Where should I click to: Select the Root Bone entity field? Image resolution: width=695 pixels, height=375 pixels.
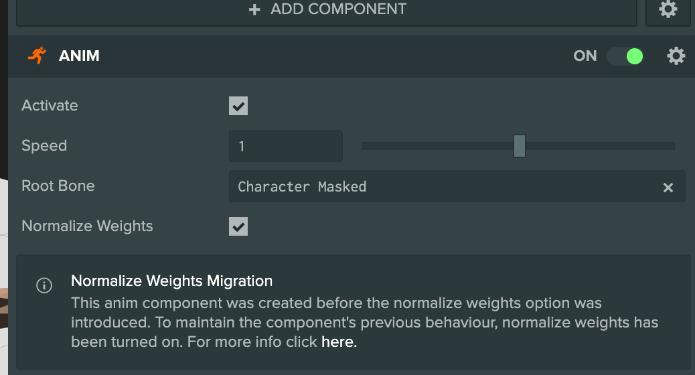click(x=442, y=187)
